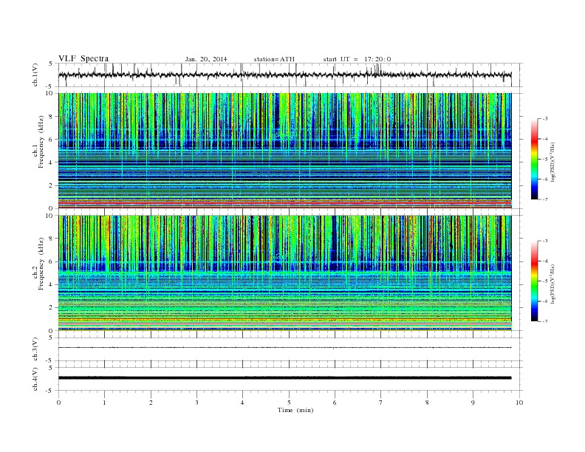Click time axis tick label "9"
585x452 pixels.
click(x=473, y=403)
